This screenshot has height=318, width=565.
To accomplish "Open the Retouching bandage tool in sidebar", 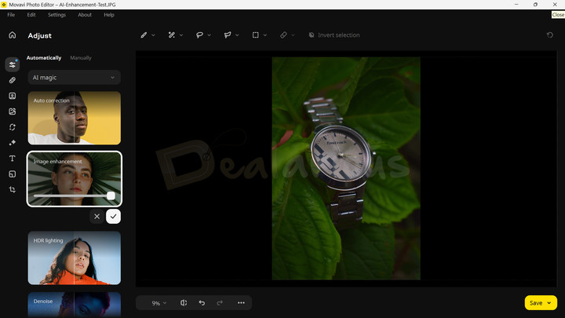I will point(13,80).
